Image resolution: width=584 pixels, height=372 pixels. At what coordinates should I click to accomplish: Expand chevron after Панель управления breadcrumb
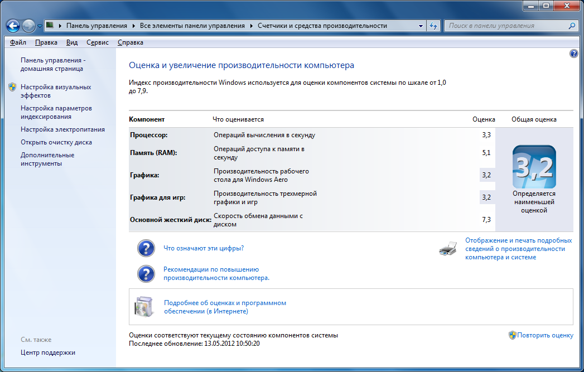pyautogui.click(x=134, y=26)
